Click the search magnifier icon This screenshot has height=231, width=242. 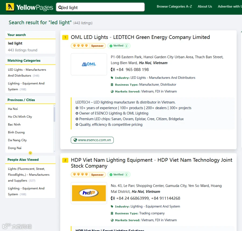[60, 8]
